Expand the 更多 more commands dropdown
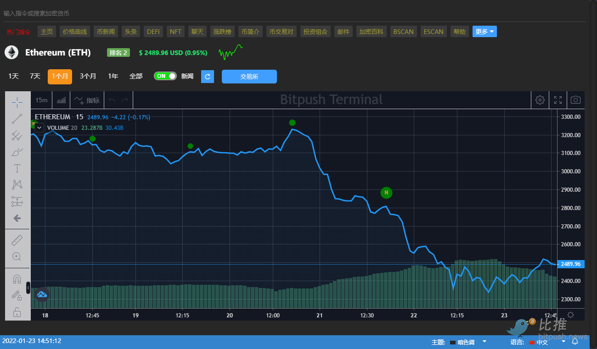This screenshot has width=597, height=349. [x=484, y=32]
